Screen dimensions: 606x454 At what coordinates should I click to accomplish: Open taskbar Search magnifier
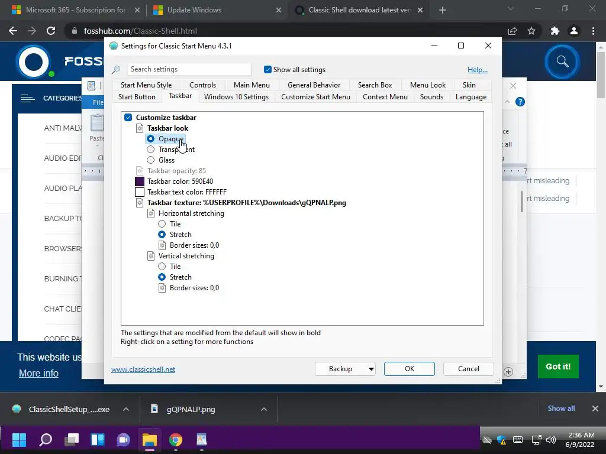point(46,439)
